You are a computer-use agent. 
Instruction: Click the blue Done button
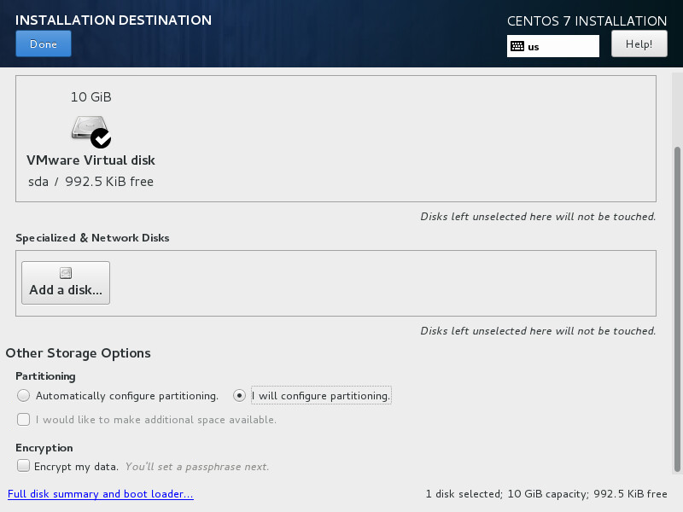click(44, 44)
